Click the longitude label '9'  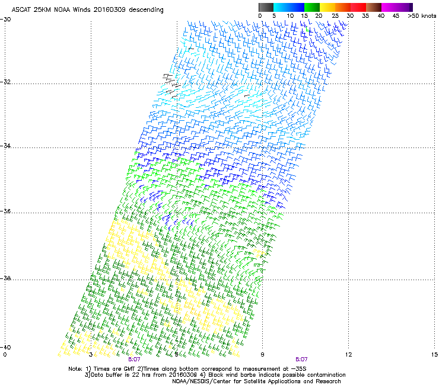(262, 355)
